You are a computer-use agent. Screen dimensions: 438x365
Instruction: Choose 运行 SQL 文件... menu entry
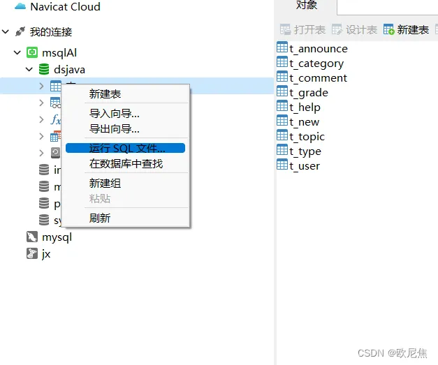pos(126,148)
